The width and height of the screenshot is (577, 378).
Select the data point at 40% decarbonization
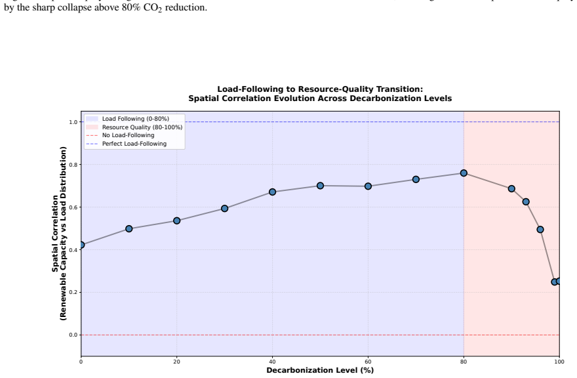click(x=272, y=192)
